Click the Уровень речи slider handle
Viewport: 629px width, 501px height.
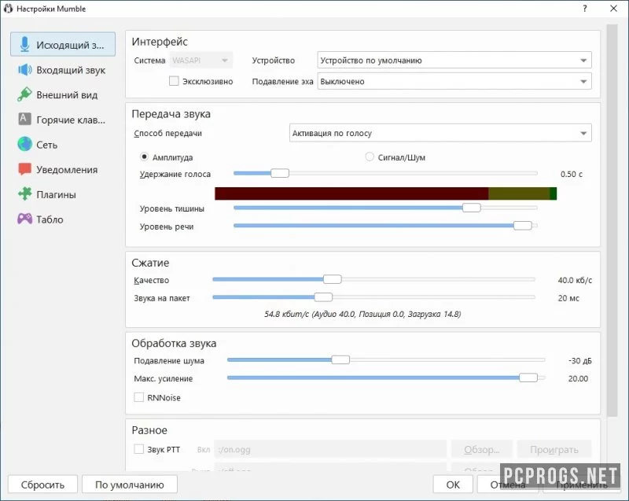523,226
